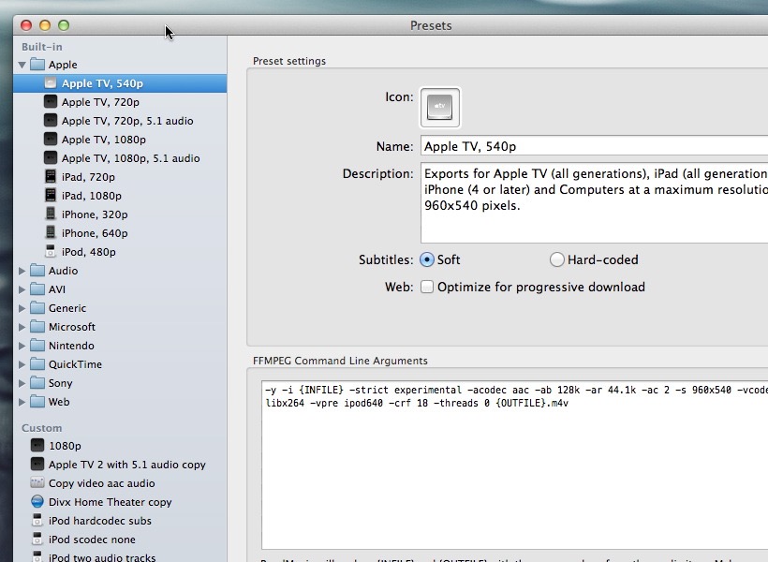Click the Divx Home Theater copy icon

click(x=37, y=502)
